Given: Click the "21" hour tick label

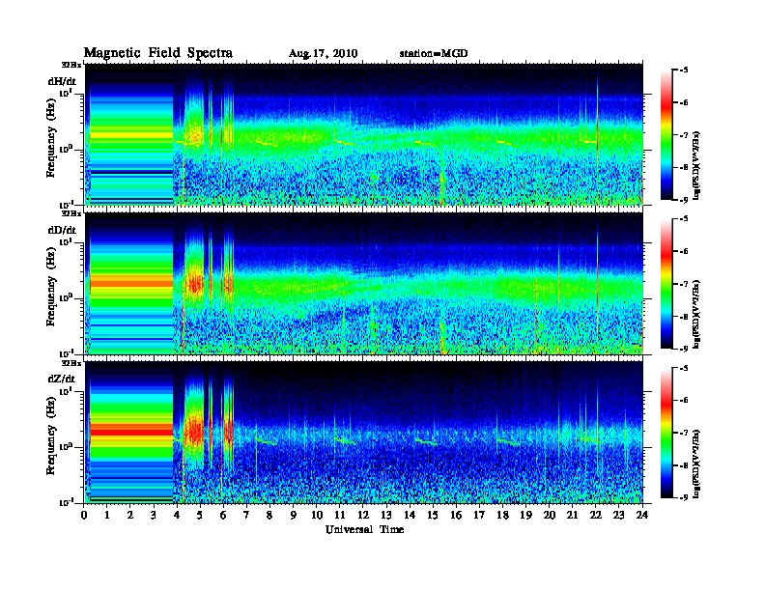Looking at the screenshot, I should click(x=572, y=516).
